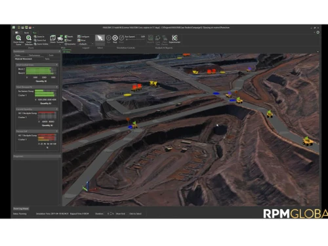Open the Performance dashboard tab
The image size is (328, 246).
(x=35, y=55)
